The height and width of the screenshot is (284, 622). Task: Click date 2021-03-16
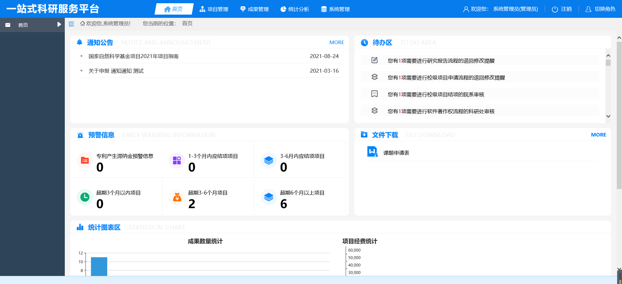[324, 71]
